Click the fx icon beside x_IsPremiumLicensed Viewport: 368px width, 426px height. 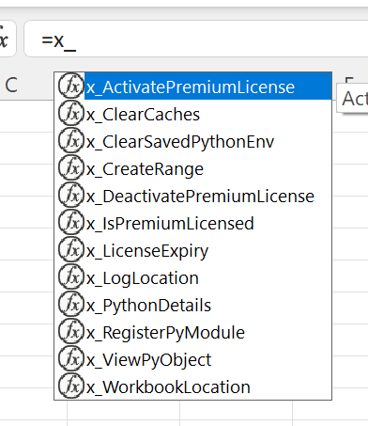71,223
